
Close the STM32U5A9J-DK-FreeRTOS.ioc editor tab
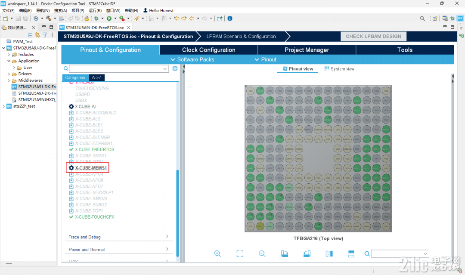pyautogui.click(x=128, y=28)
